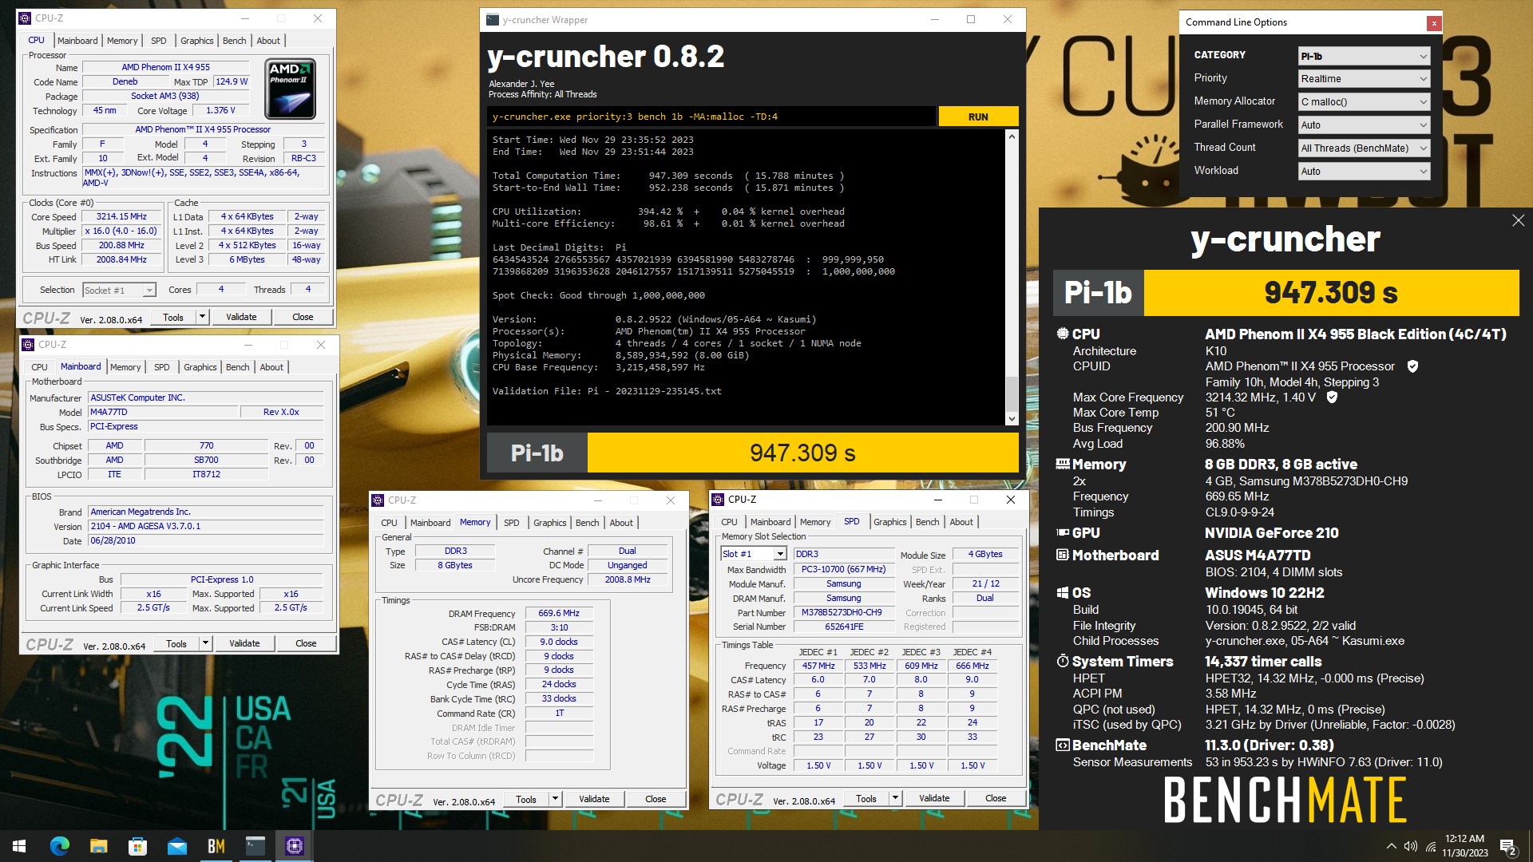Click the Core Speed 3214.15 MHz value
Viewport: 1533px width, 862px height.
[121, 217]
